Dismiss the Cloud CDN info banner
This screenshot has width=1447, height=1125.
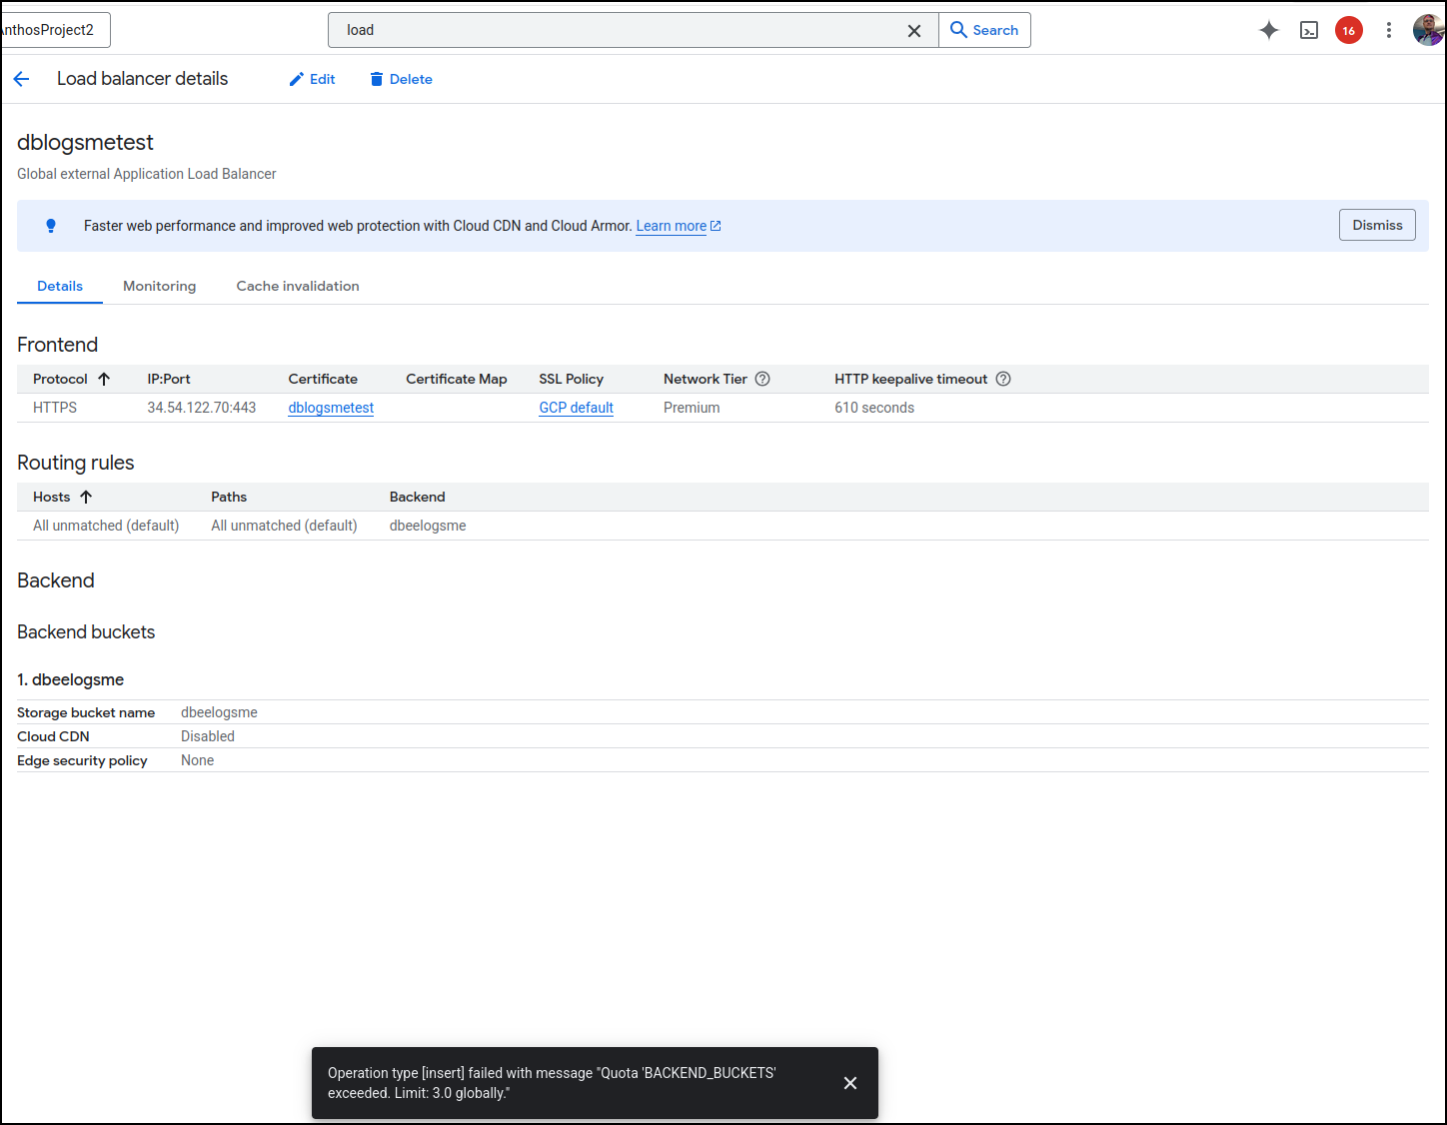pos(1377,225)
